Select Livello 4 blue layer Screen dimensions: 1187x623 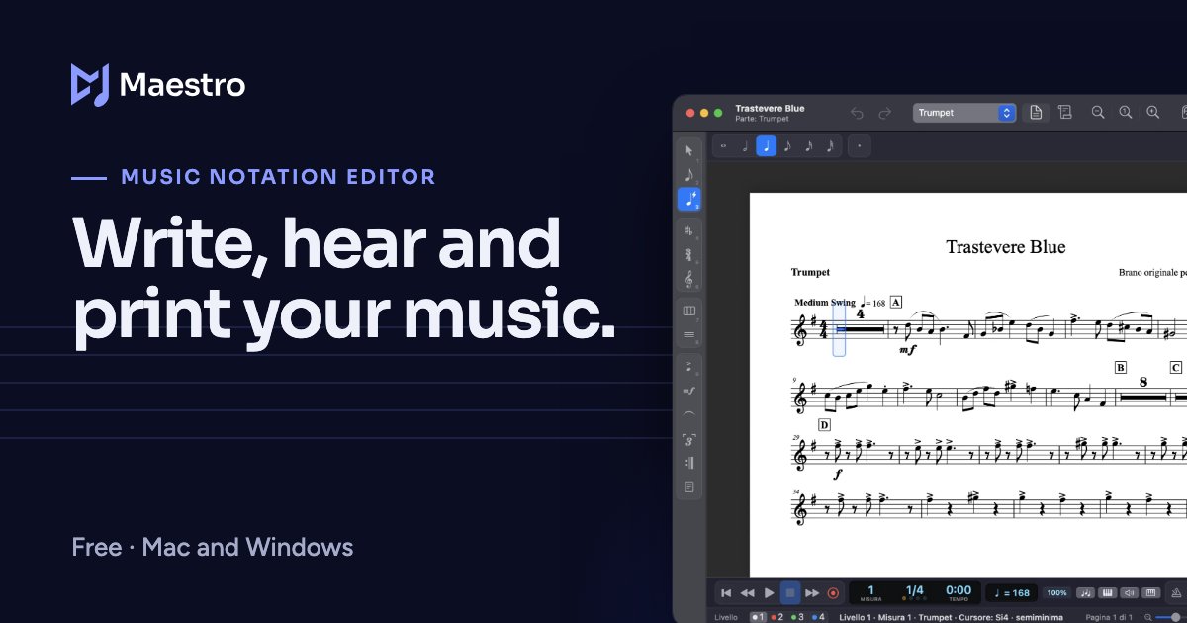click(818, 617)
